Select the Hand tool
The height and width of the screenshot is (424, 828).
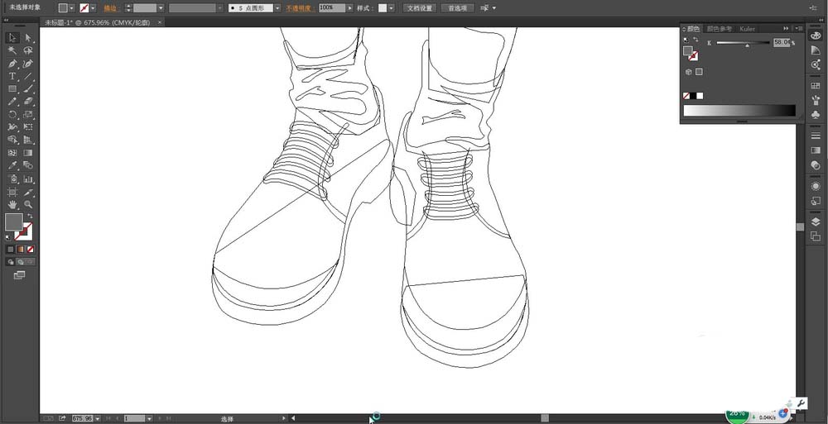tap(12, 205)
